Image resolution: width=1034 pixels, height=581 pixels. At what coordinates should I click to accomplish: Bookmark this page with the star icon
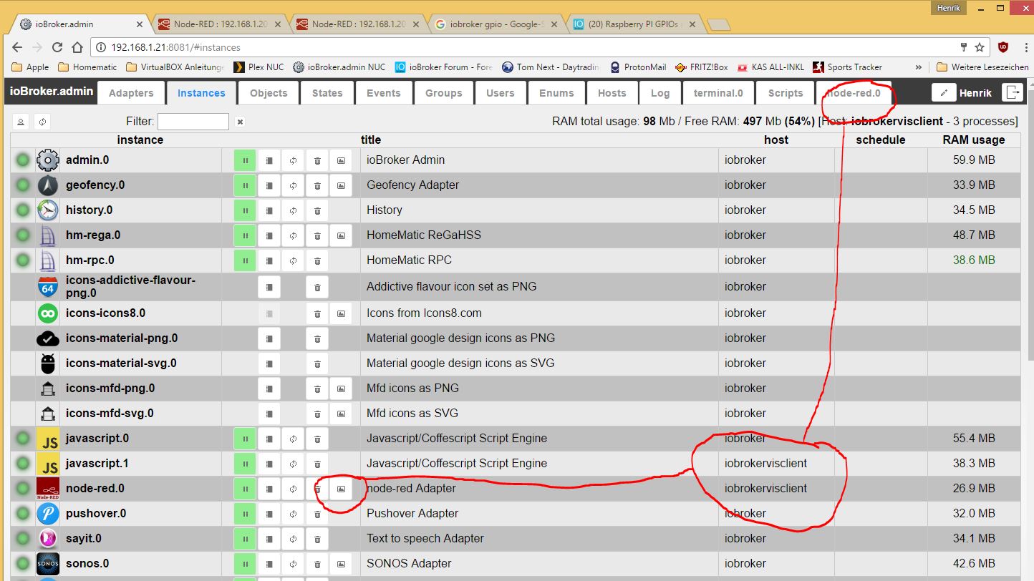(x=980, y=47)
